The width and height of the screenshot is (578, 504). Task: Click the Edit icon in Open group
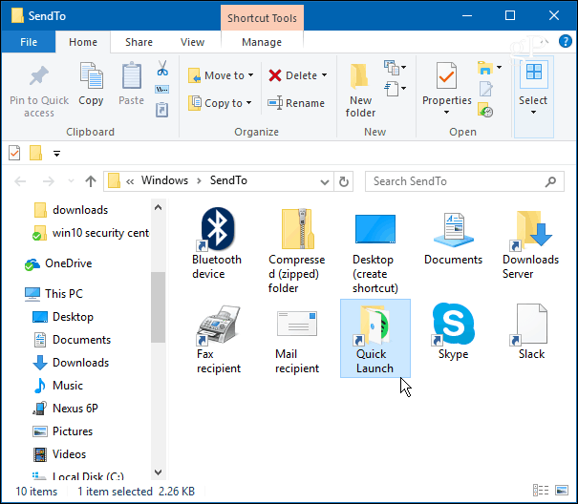point(486,89)
